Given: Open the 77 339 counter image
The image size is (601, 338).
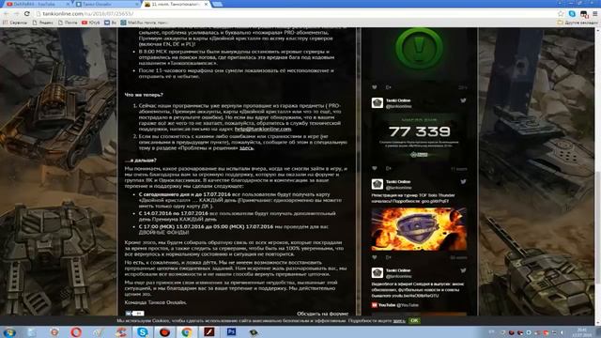Looking at the screenshot, I should point(420,137).
